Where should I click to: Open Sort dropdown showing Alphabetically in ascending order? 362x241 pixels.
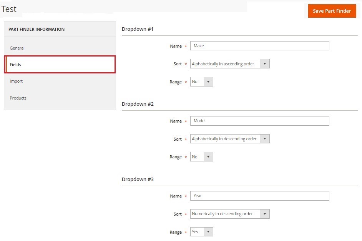[x=230, y=64]
